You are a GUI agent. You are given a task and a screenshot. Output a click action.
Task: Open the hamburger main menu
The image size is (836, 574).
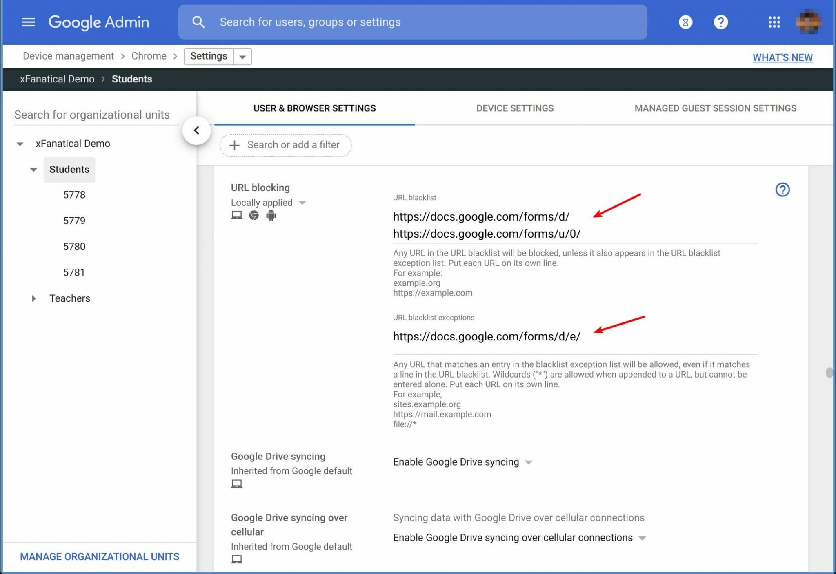(28, 22)
